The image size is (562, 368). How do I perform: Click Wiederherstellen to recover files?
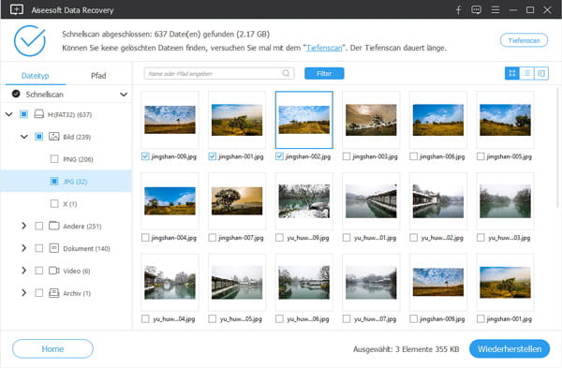tap(510, 348)
